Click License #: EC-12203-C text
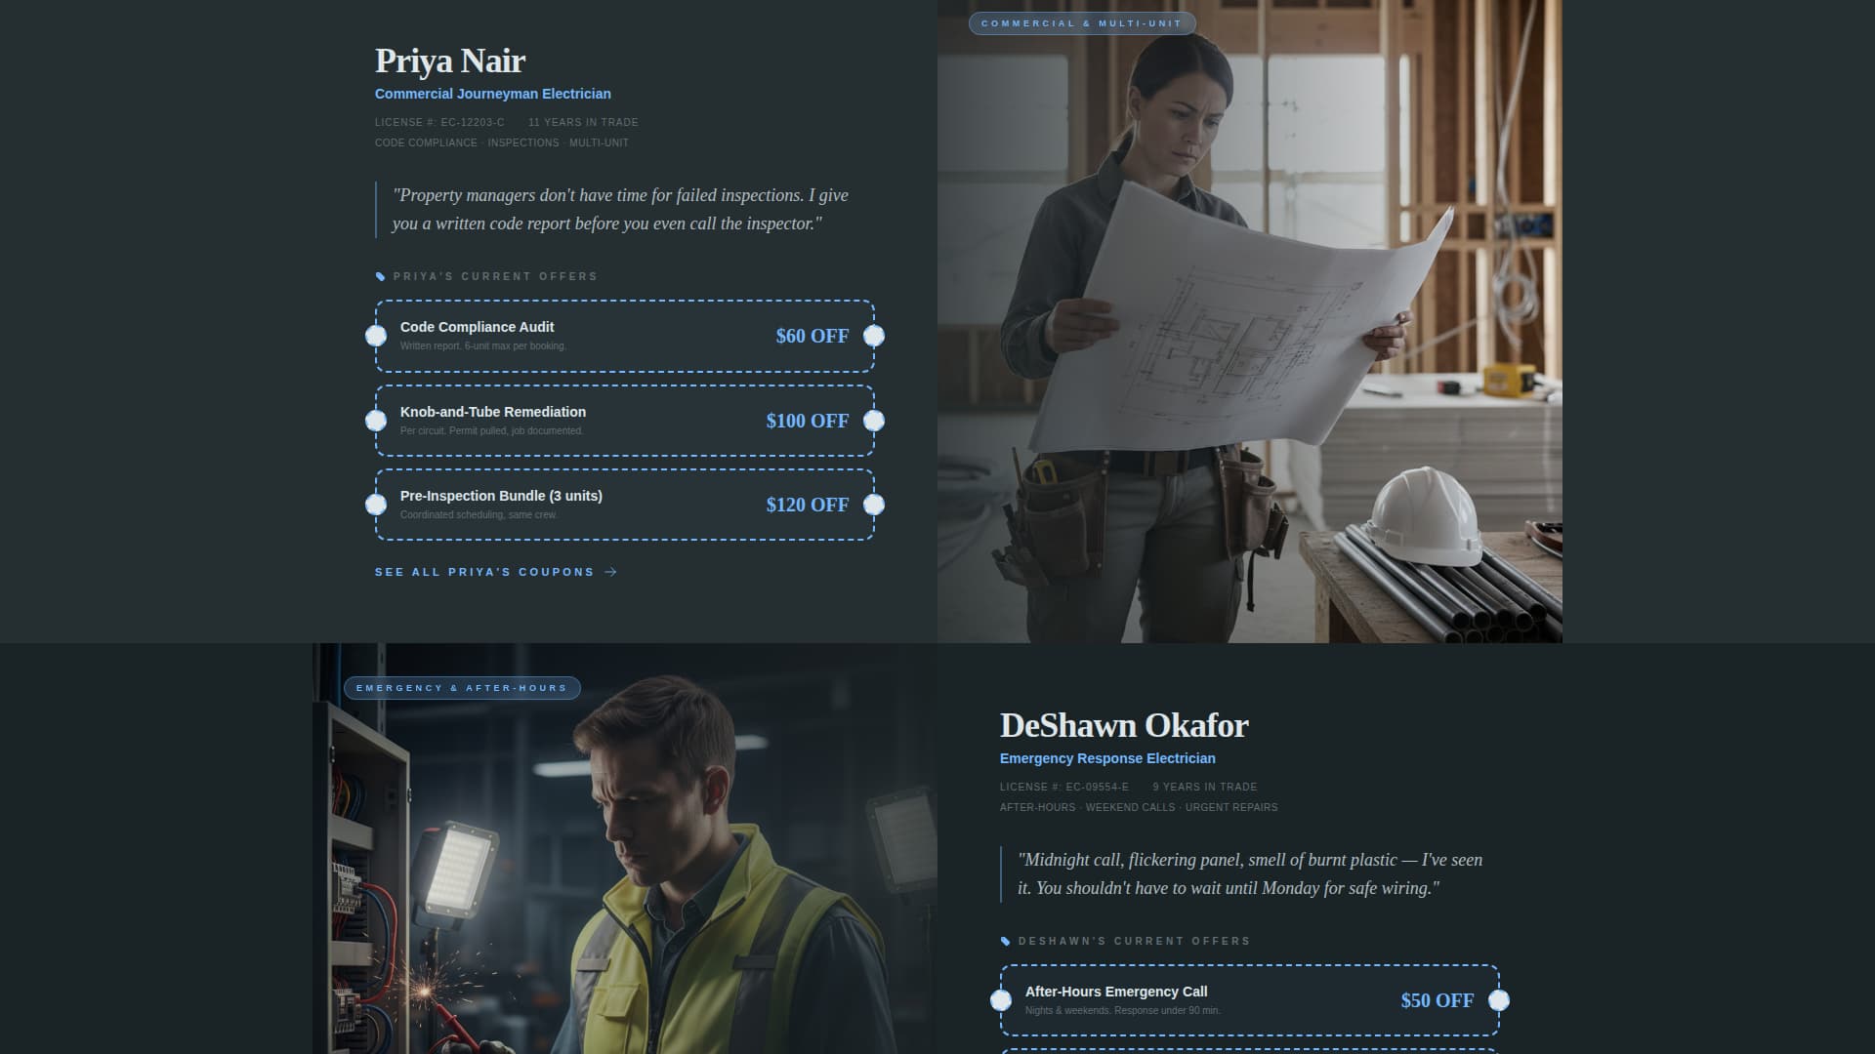The height and width of the screenshot is (1054, 1875). click(439, 123)
